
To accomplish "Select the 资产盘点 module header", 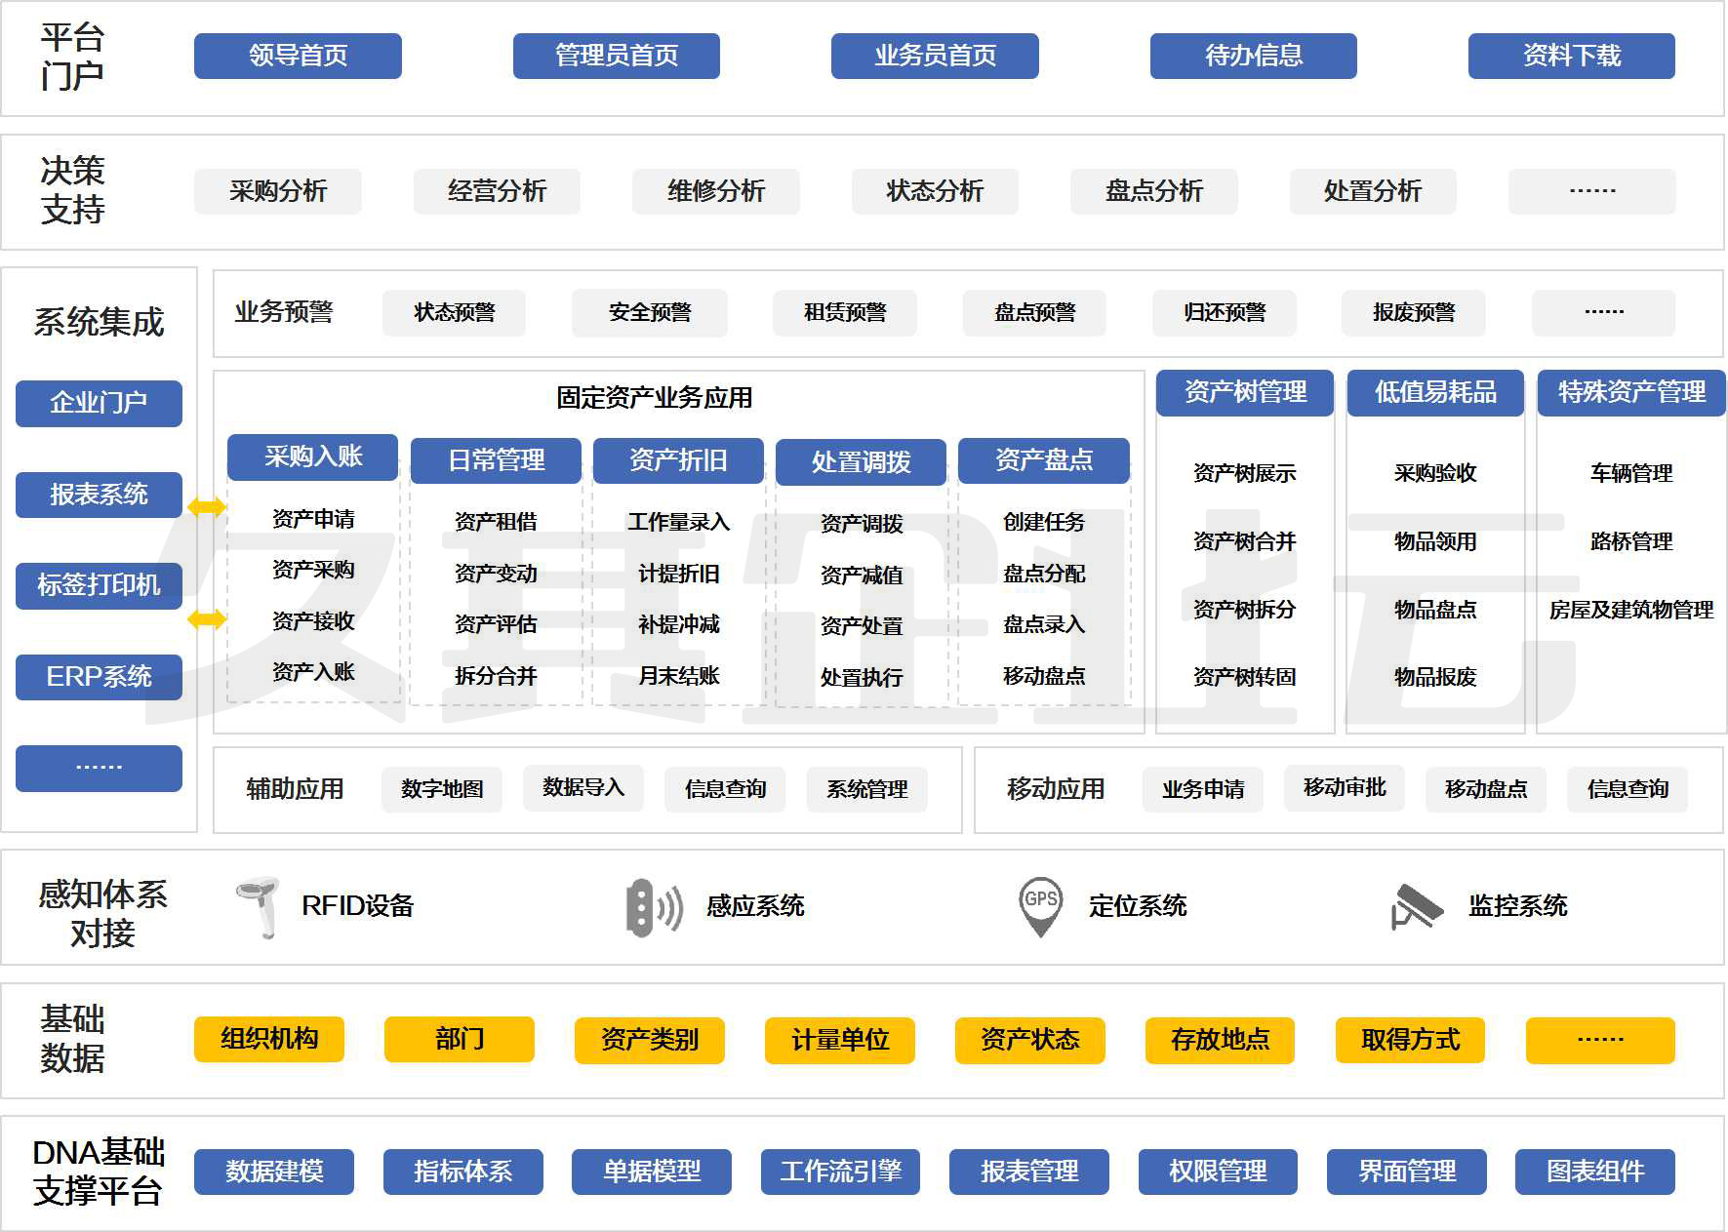I will (1043, 460).
